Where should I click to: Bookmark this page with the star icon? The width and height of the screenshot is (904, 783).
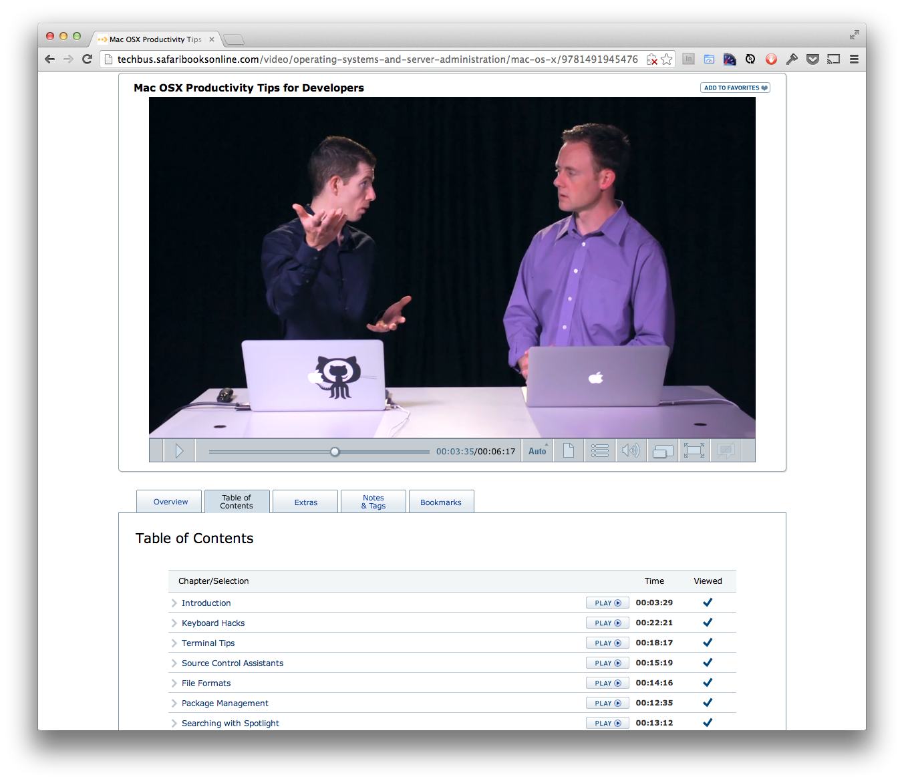click(x=667, y=59)
